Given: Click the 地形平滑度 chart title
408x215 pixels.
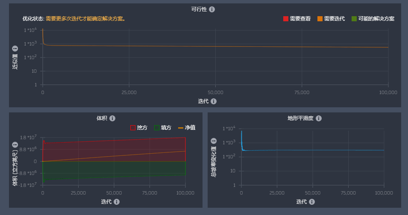Looking at the screenshot, I should (x=300, y=118).
